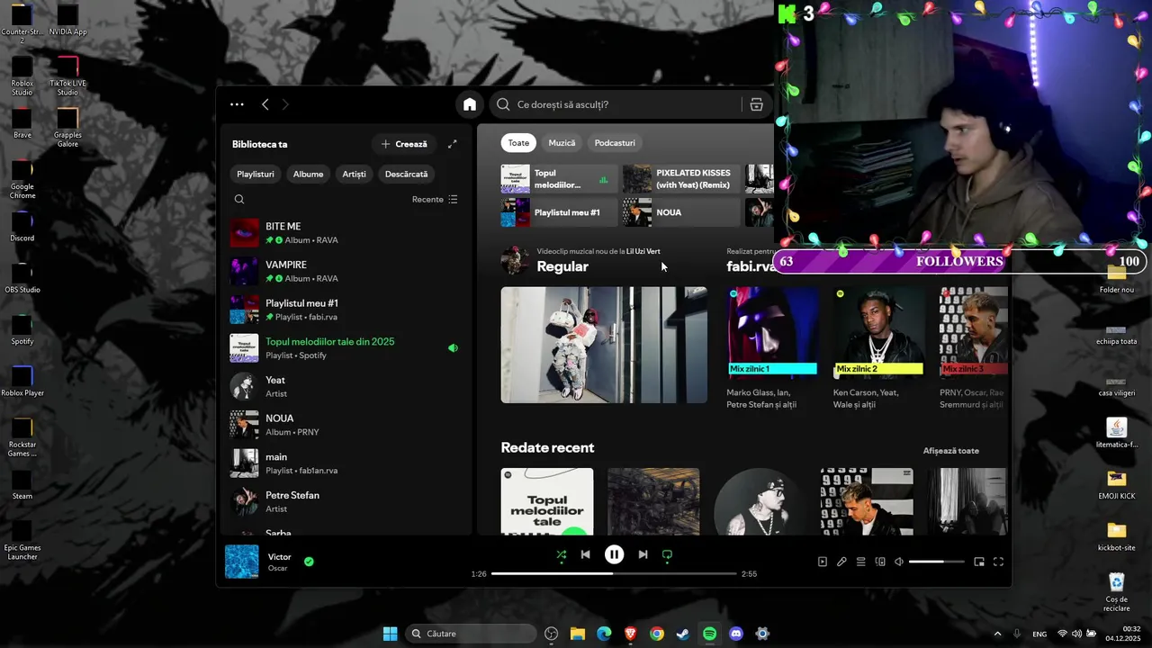Go to Spotify Home via the house icon
1152x648 pixels.
click(x=469, y=104)
